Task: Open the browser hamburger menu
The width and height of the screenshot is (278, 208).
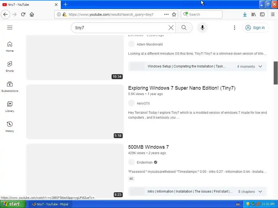Action: pos(273,14)
